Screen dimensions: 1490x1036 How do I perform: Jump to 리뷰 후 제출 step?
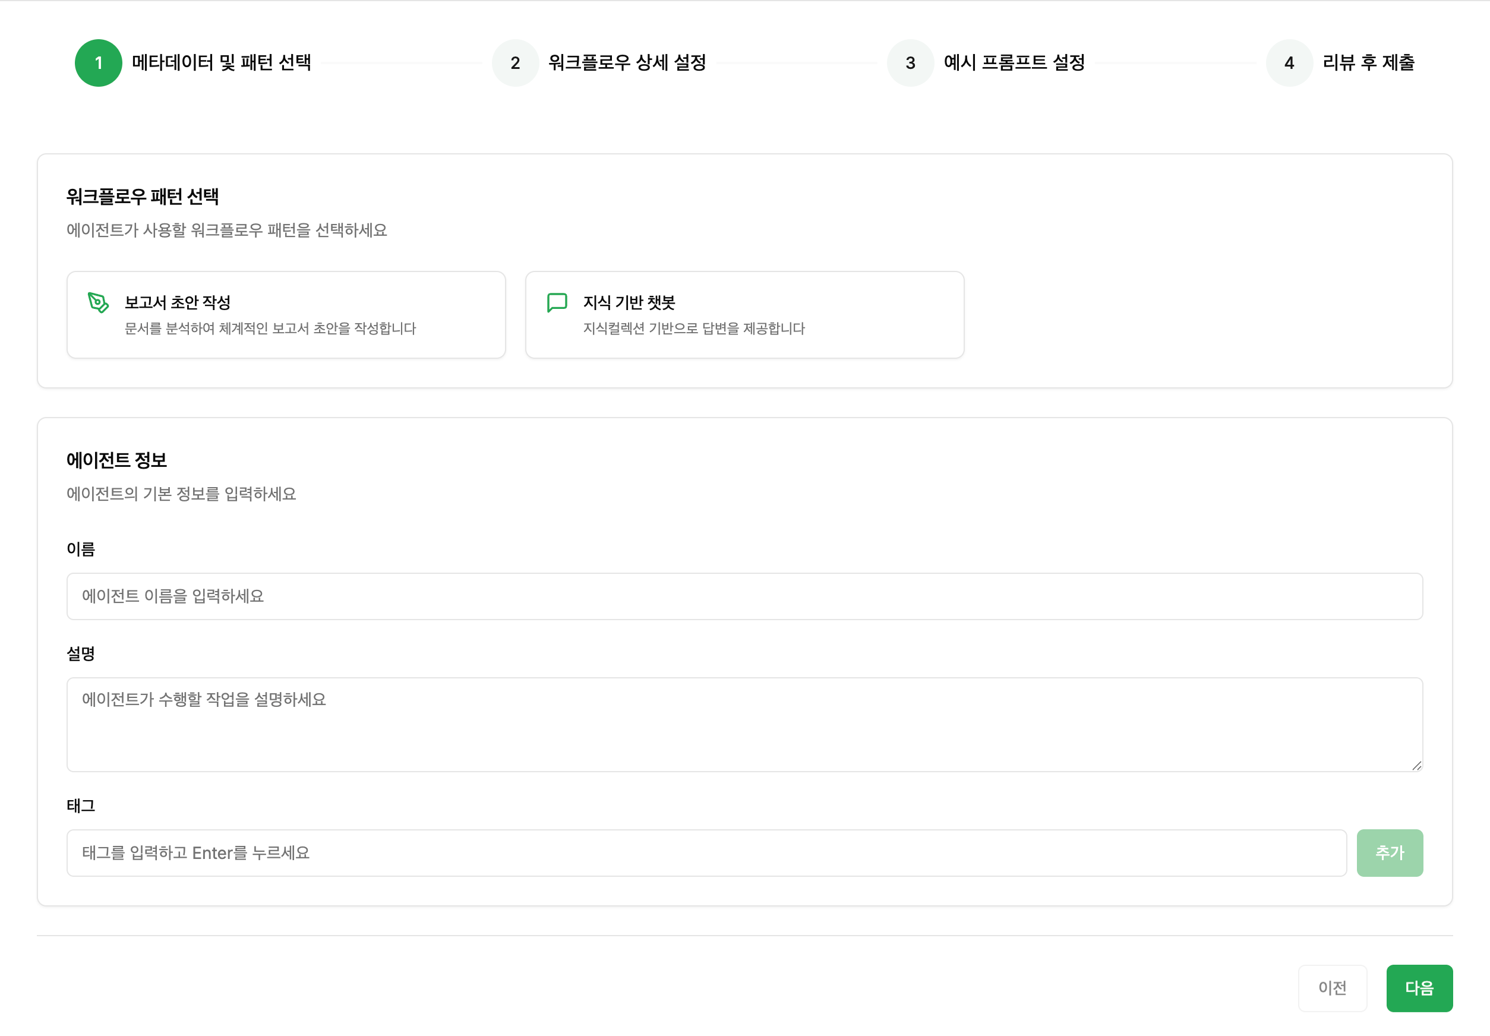tap(1368, 63)
